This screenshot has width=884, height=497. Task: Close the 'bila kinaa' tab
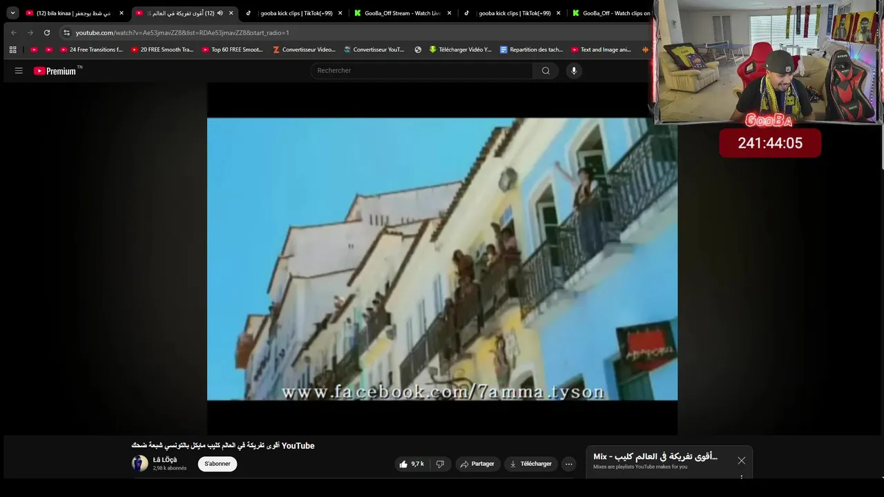coord(122,13)
